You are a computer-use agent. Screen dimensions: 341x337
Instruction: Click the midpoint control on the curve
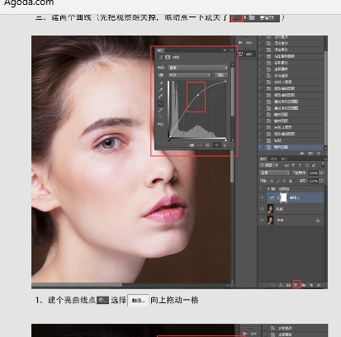[x=198, y=95]
